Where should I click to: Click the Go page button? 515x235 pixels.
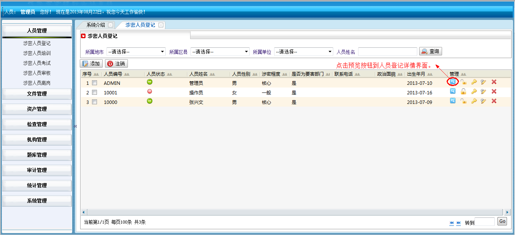pos(502,221)
